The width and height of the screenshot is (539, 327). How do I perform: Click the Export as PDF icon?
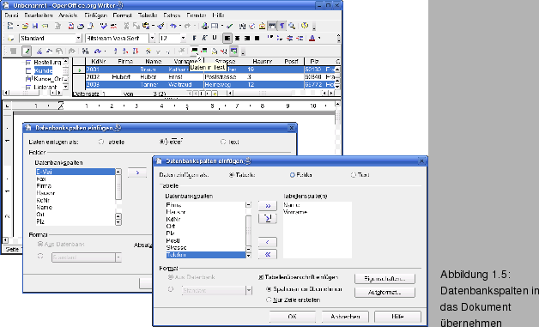click(x=71, y=26)
